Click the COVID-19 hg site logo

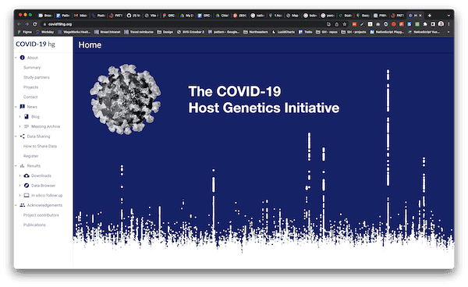35,44
